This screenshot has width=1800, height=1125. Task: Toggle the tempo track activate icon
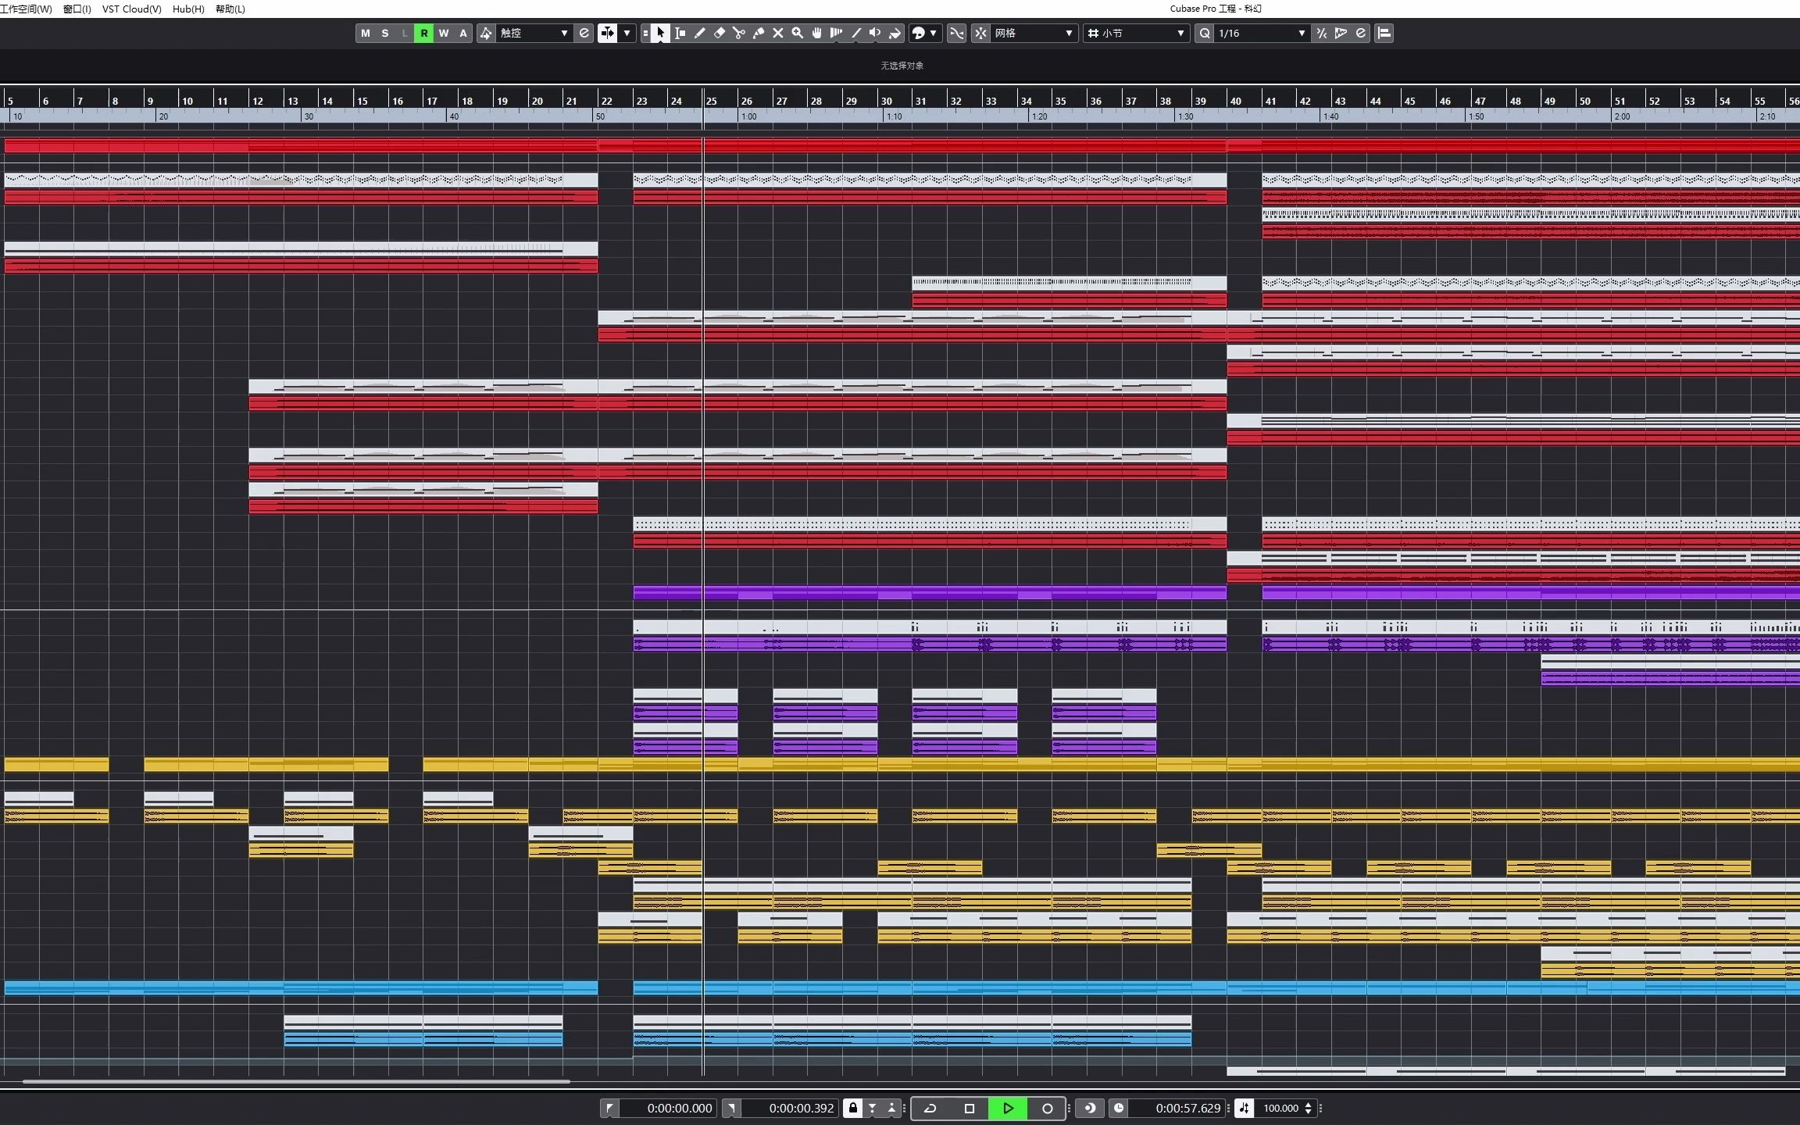click(1244, 1108)
